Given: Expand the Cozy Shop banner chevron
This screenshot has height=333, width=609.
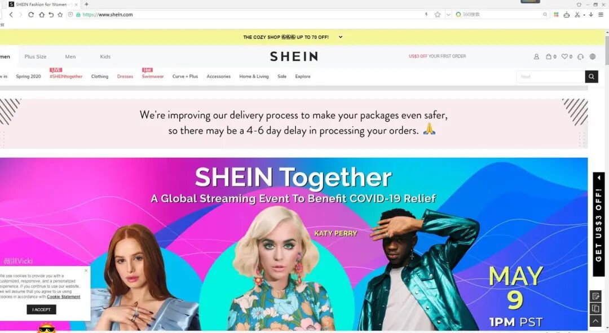Looking at the screenshot, I should 340,37.
